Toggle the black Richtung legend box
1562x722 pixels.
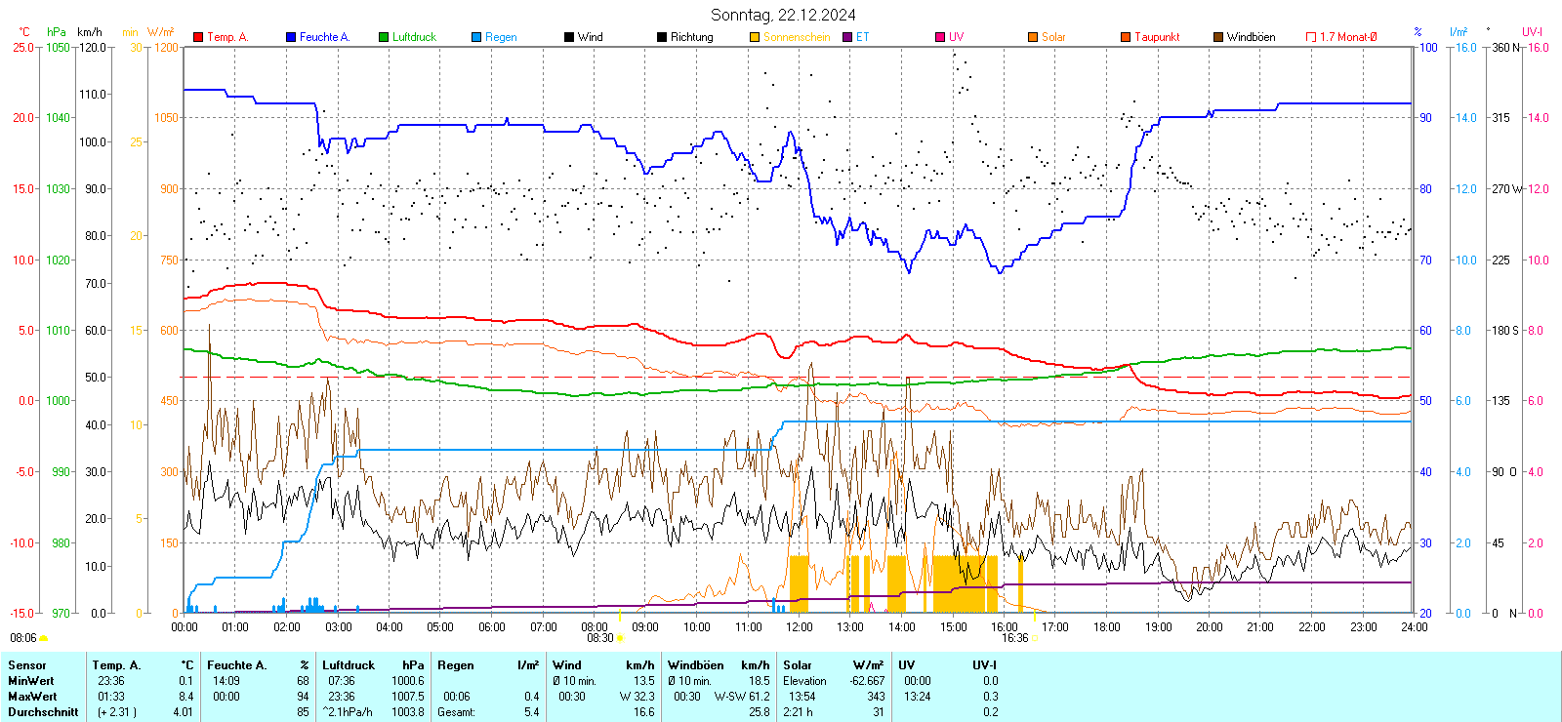coord(662,37)
